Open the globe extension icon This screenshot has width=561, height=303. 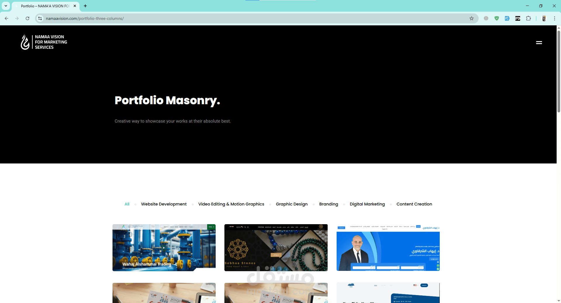pyautogui.click(x=486, y=18)
